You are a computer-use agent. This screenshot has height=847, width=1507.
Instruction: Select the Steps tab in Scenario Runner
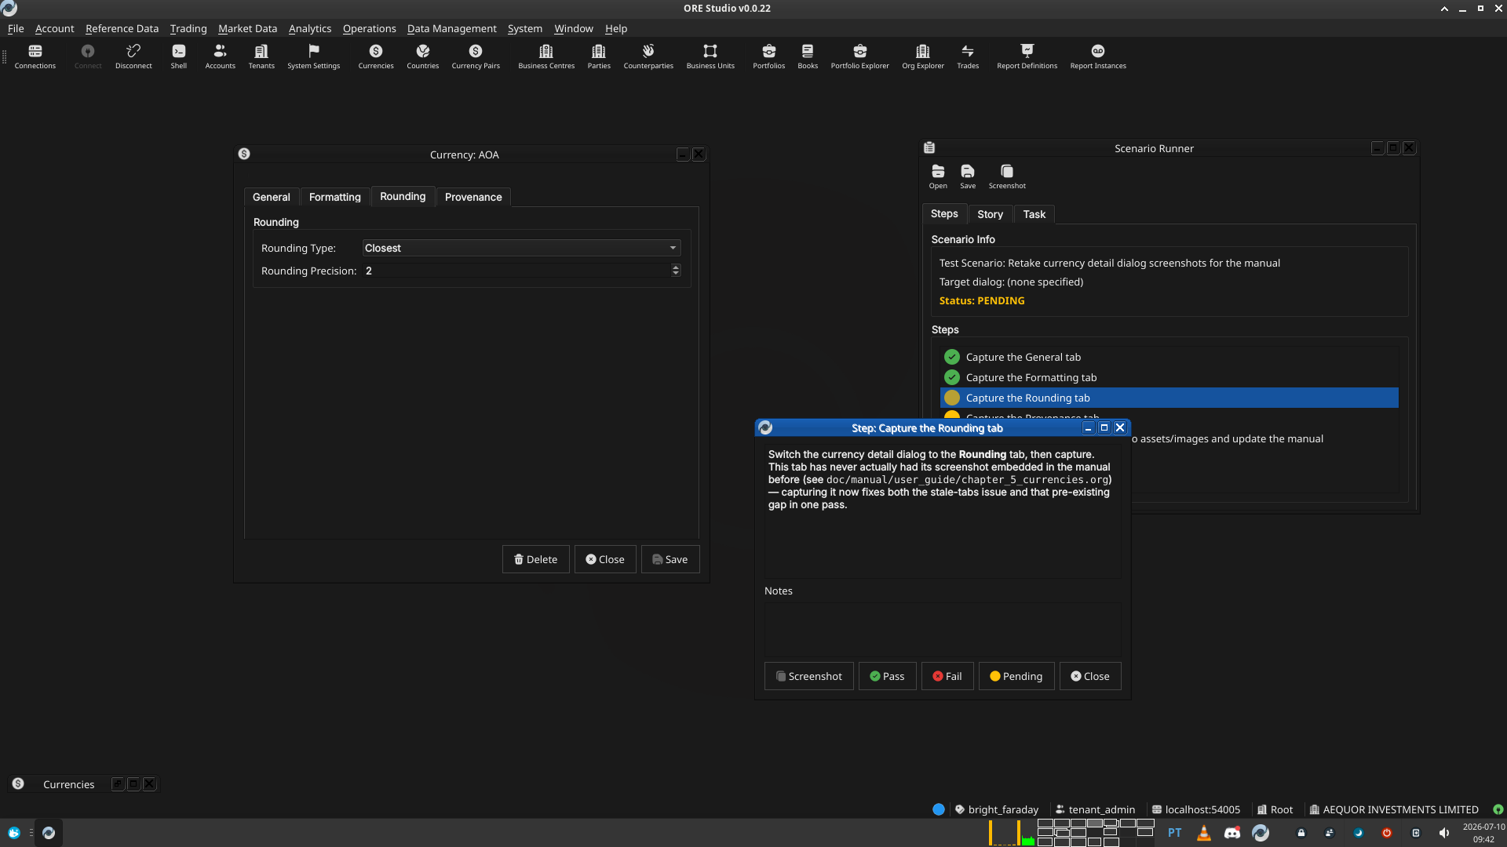pyautogui.click(x=944, y=213)
